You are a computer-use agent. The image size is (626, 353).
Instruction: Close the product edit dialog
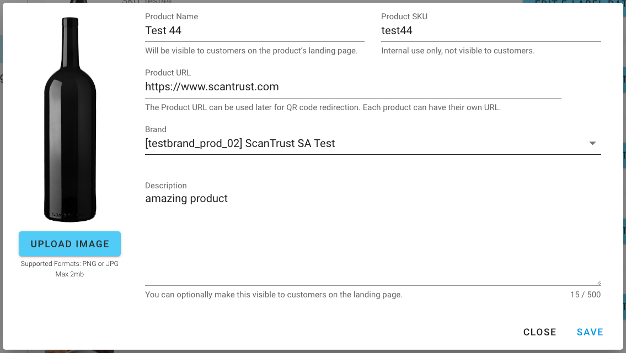[x=540, y=332]
